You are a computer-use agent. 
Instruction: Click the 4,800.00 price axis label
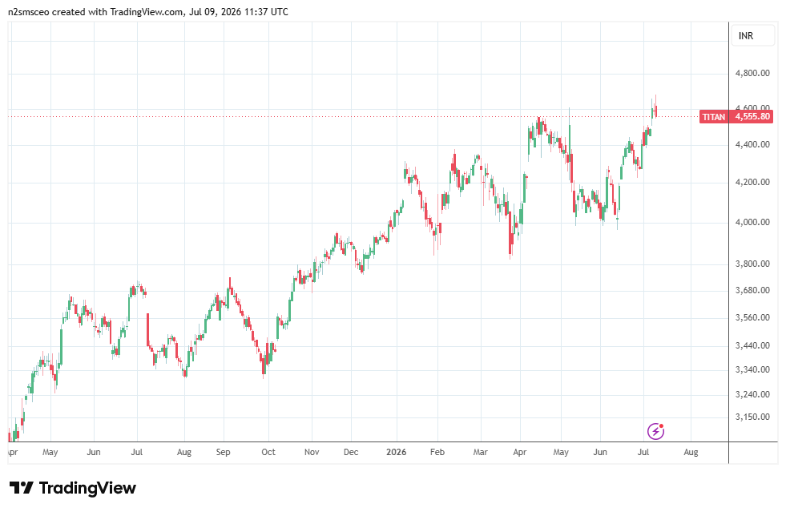(752, 73)
